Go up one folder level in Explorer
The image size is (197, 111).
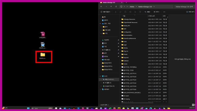(111, 7)
